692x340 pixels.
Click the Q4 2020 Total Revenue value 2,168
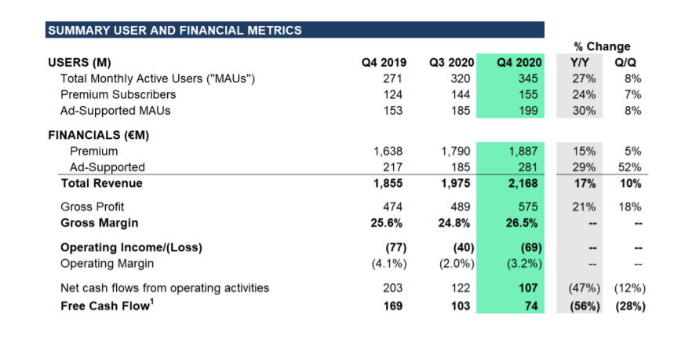pyautogui.click(x=523, y=184)
